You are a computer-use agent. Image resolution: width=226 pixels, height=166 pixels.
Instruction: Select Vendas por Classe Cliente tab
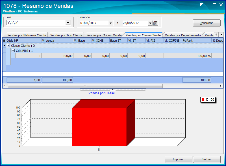pyautogui.click(x=143, y=35)
